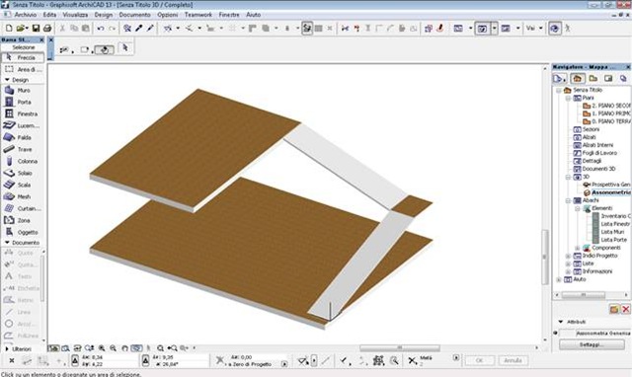
Task: Save the project with floppy disk icon
Action: pyautogui.click(x=36, y=29)
